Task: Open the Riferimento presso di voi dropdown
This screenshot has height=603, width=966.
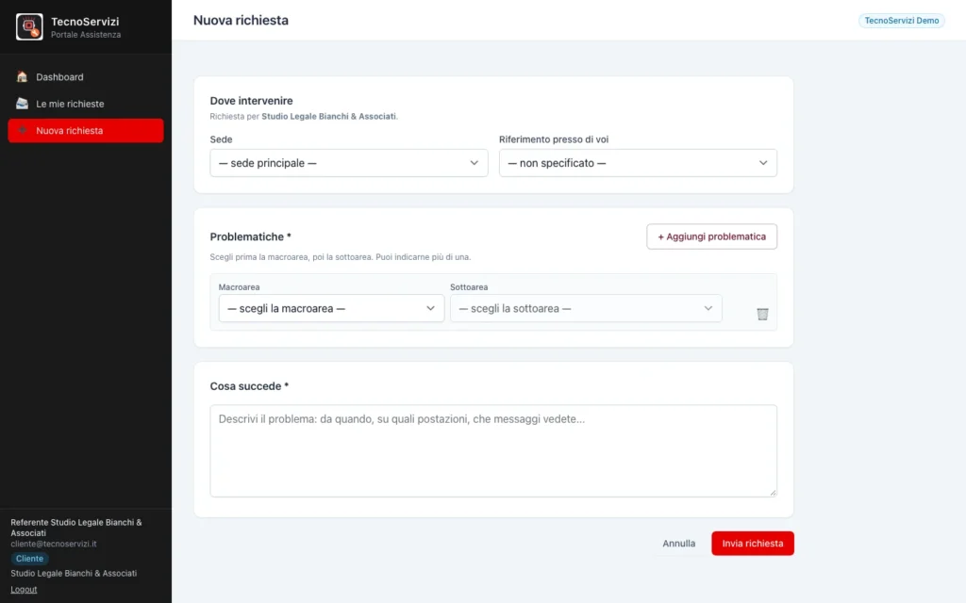Action: pyautogui.click(x=638, y=163)
